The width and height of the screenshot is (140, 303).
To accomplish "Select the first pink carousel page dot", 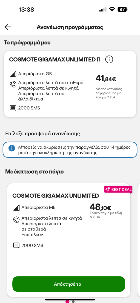I will pos(67,301).
